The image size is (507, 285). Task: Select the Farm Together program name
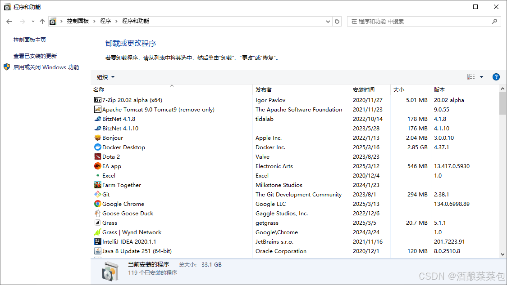[x=122, y=185]
